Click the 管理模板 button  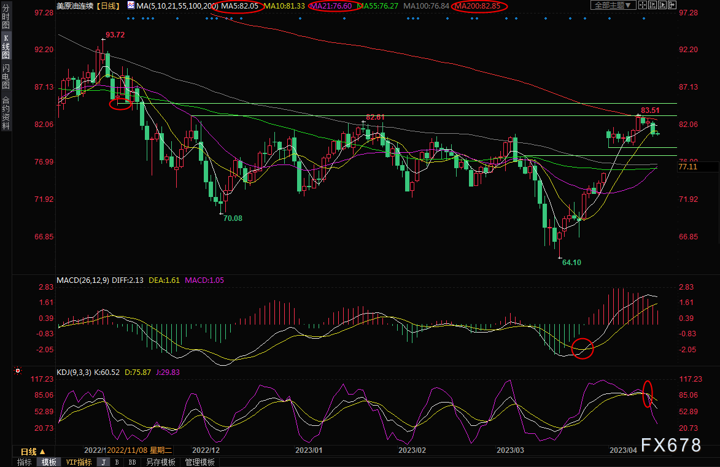coord(199,462)
